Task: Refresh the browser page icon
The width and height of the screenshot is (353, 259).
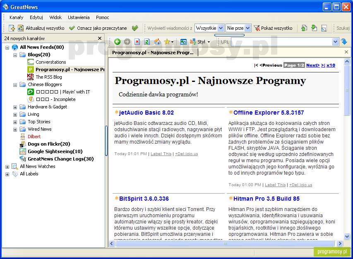Action: (147, 42)
